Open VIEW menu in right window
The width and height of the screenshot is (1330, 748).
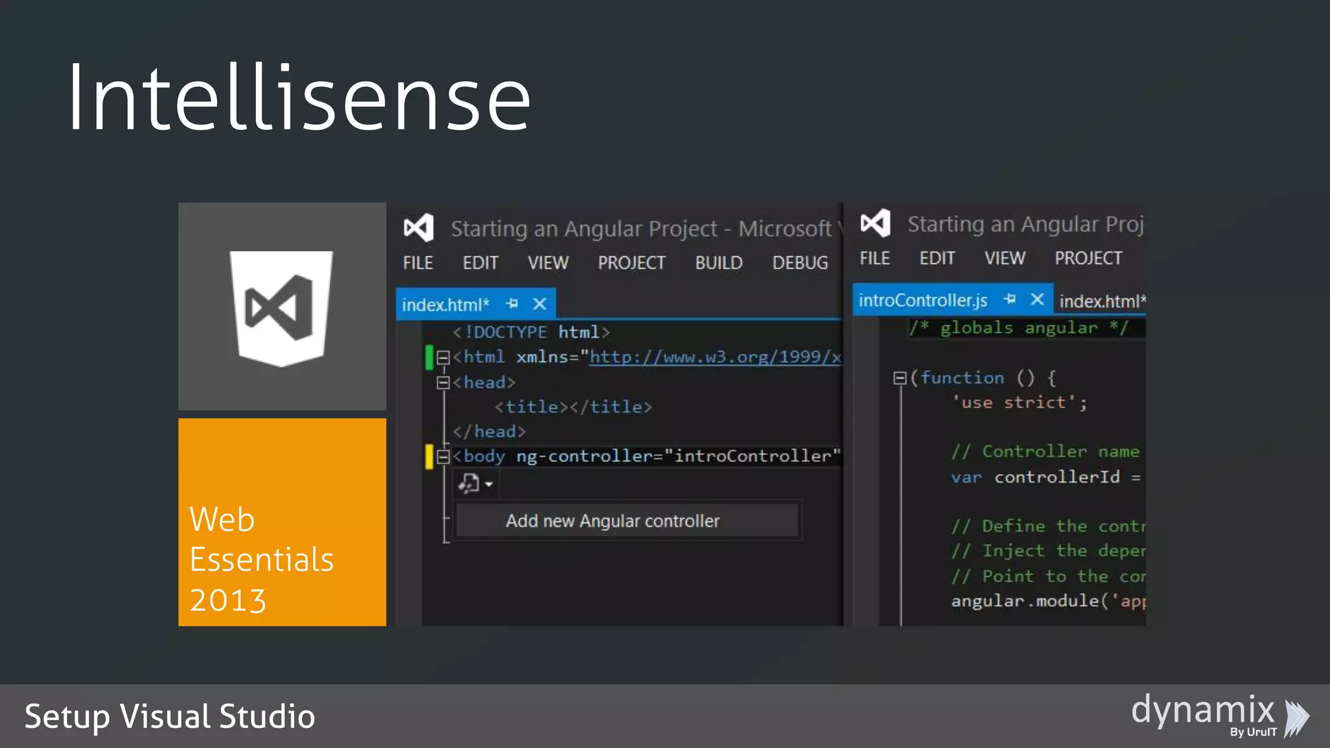click(x=1005, y=258)
